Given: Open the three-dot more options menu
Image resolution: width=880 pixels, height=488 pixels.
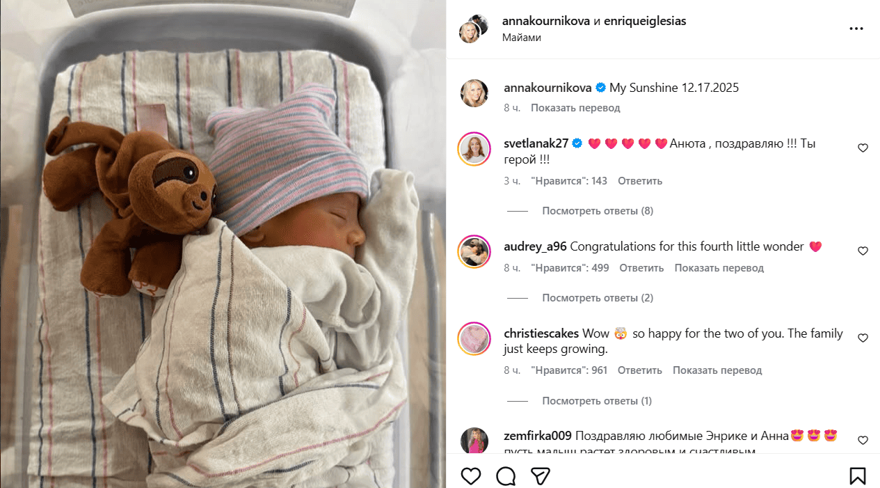Looking at the screenshot, I should click(x=856, y=29).
